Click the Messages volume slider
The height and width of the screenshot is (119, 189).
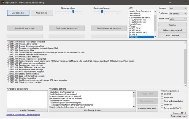(x=69, y=12)
